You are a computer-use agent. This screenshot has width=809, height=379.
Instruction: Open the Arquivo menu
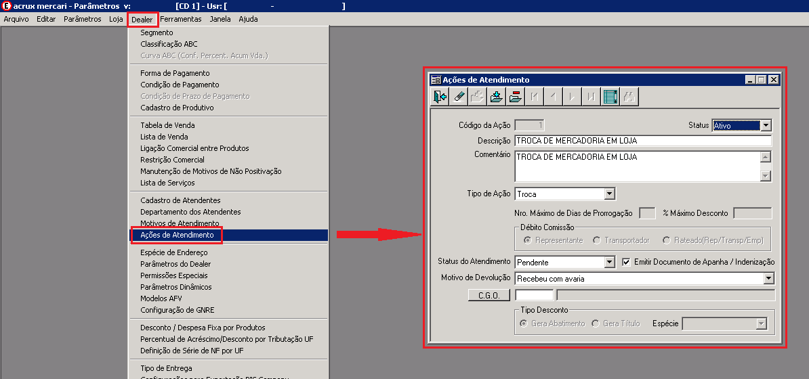click(16, 19)
